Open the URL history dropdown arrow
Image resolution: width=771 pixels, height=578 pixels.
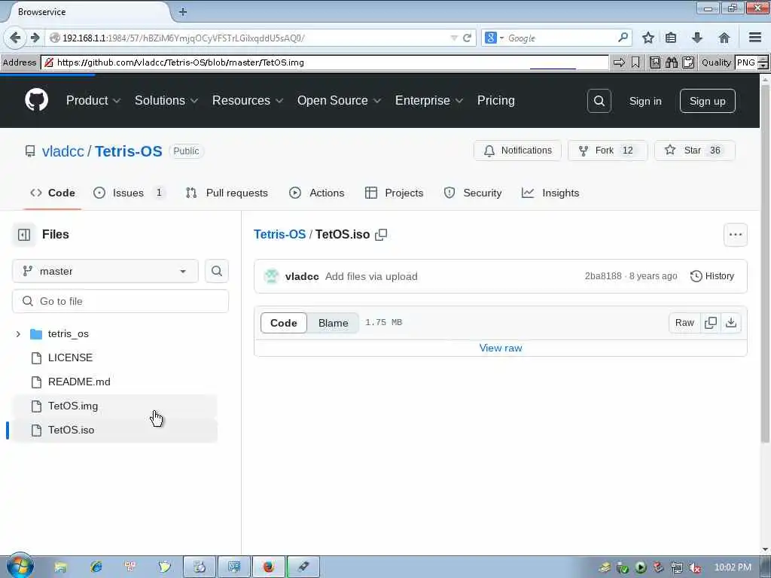454,38
